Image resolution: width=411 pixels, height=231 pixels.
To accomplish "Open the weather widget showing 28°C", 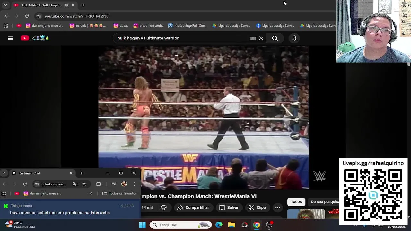I will coord(20,225).
